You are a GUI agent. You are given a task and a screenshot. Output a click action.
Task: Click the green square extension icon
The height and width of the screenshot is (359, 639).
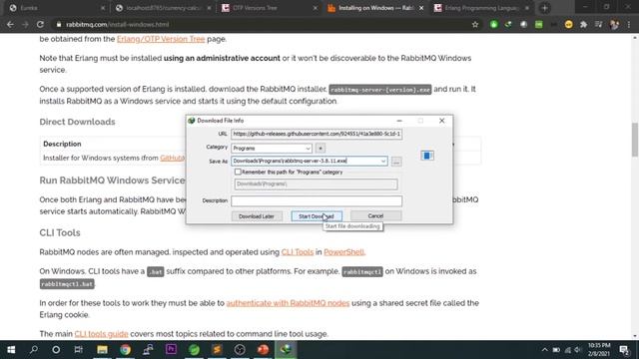539,24
